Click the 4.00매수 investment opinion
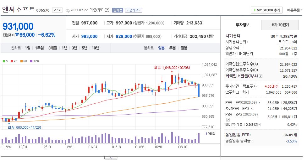The image size is (307, 160). tap(271, 86)
